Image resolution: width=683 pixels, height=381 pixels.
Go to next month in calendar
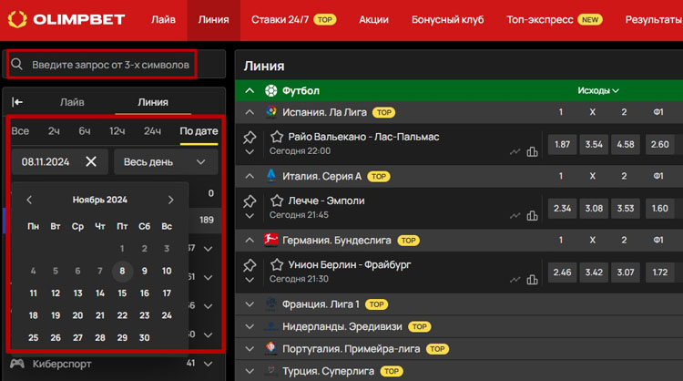point(170,200)
